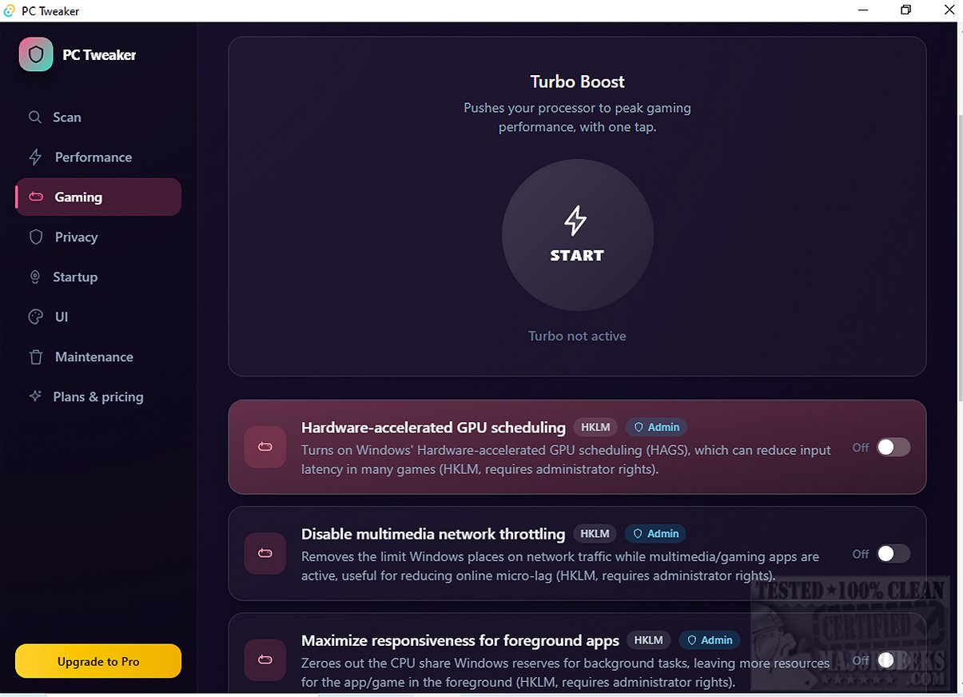Click 'Maximize responsiveness for foreground apps' title

[x=460, y=640]
